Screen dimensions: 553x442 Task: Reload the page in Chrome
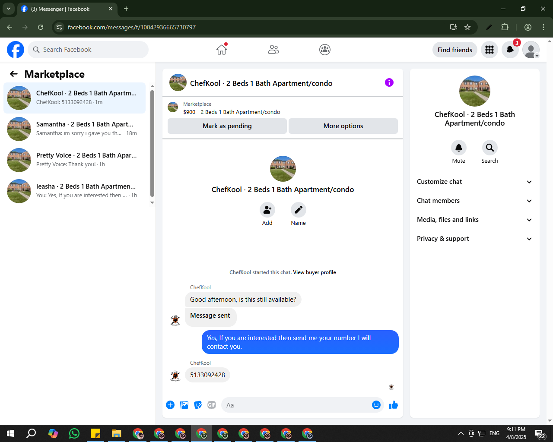tap(41, 27)
